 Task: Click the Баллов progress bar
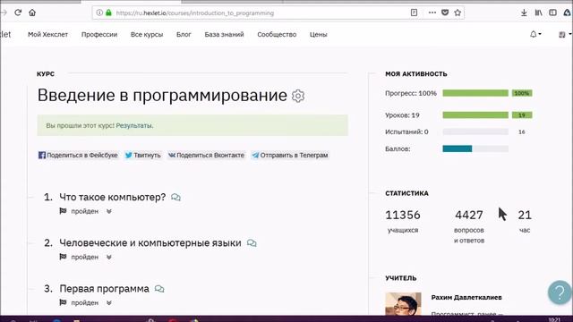click(x=475, y=148)
